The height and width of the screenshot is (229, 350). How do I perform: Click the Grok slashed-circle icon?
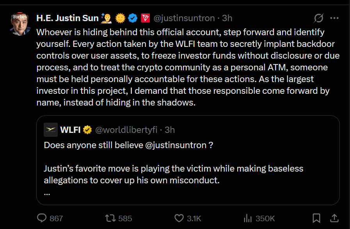[x=318, y=18]
